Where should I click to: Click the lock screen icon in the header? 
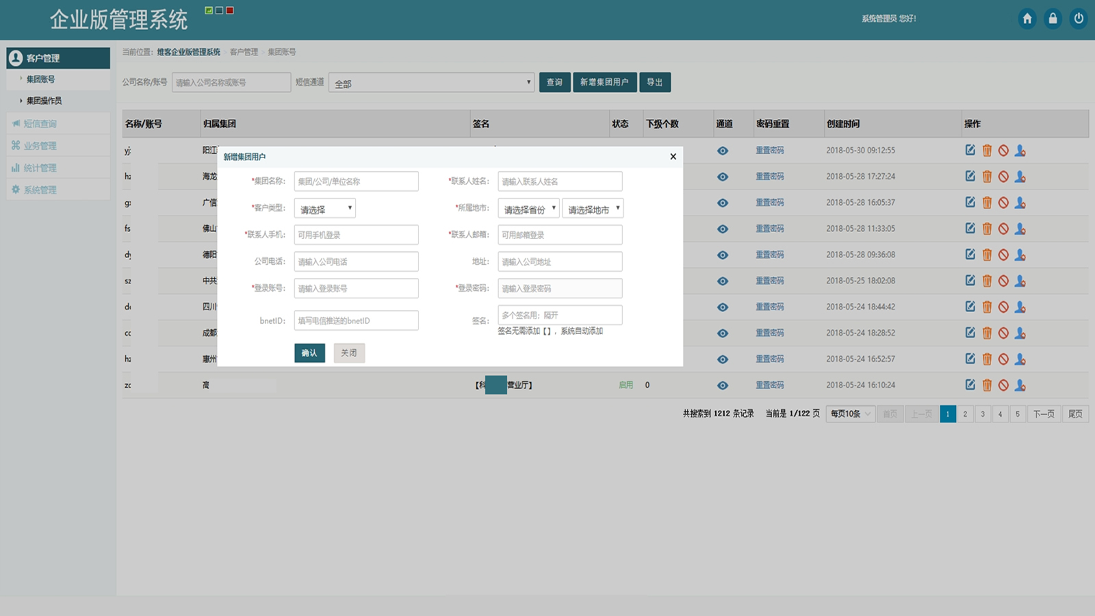pyautogui.click(x=1053, y=18)
